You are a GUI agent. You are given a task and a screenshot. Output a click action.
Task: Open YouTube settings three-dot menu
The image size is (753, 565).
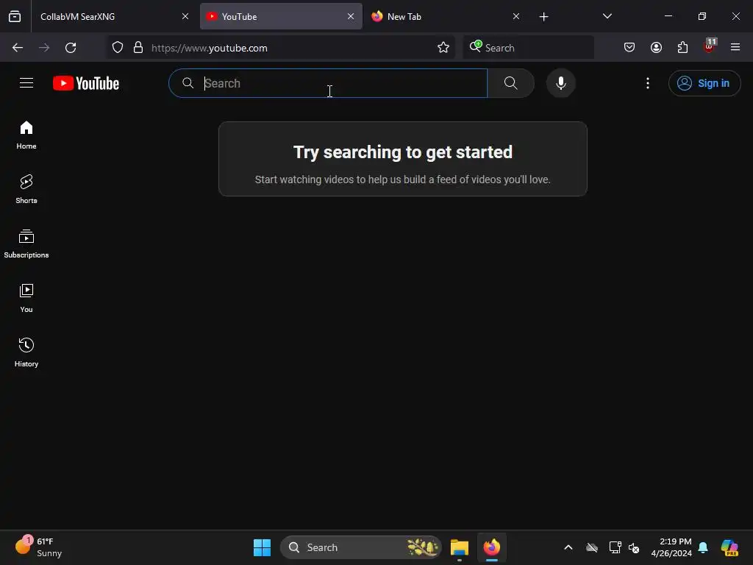[647, 83]
